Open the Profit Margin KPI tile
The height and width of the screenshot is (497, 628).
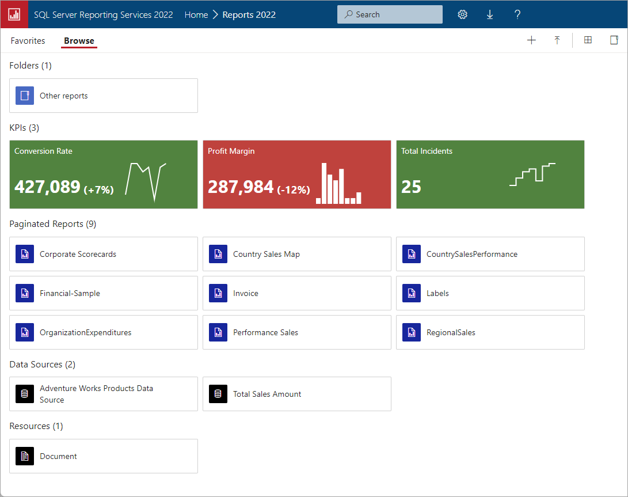(x=297, y=174)
